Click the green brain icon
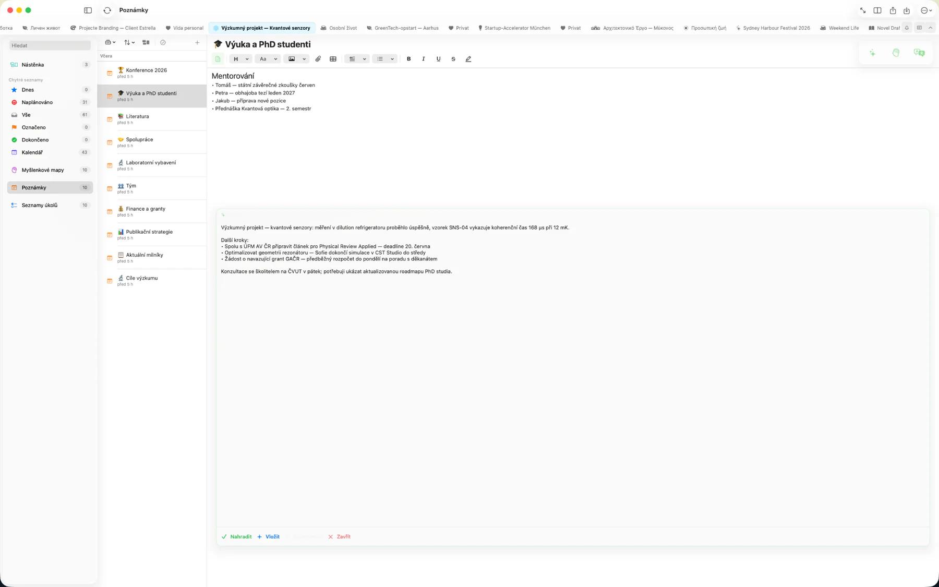The width and height of the screenshot is (939, 587). click(896, 53)
